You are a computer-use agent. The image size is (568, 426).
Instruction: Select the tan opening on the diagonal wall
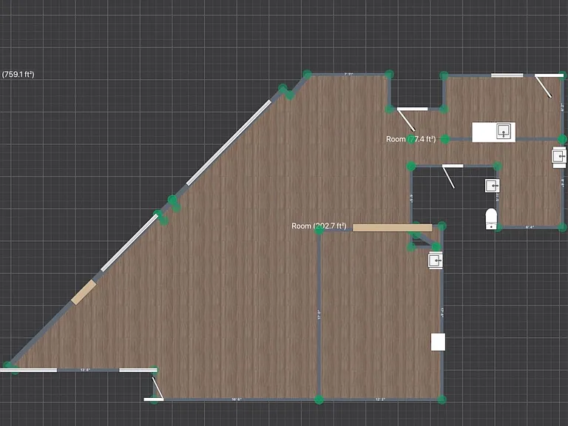84,292
